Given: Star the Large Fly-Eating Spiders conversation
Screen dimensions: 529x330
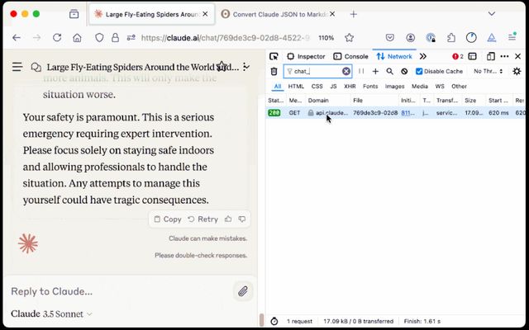Looking at the screenshot, I should [x=222, y=66].
